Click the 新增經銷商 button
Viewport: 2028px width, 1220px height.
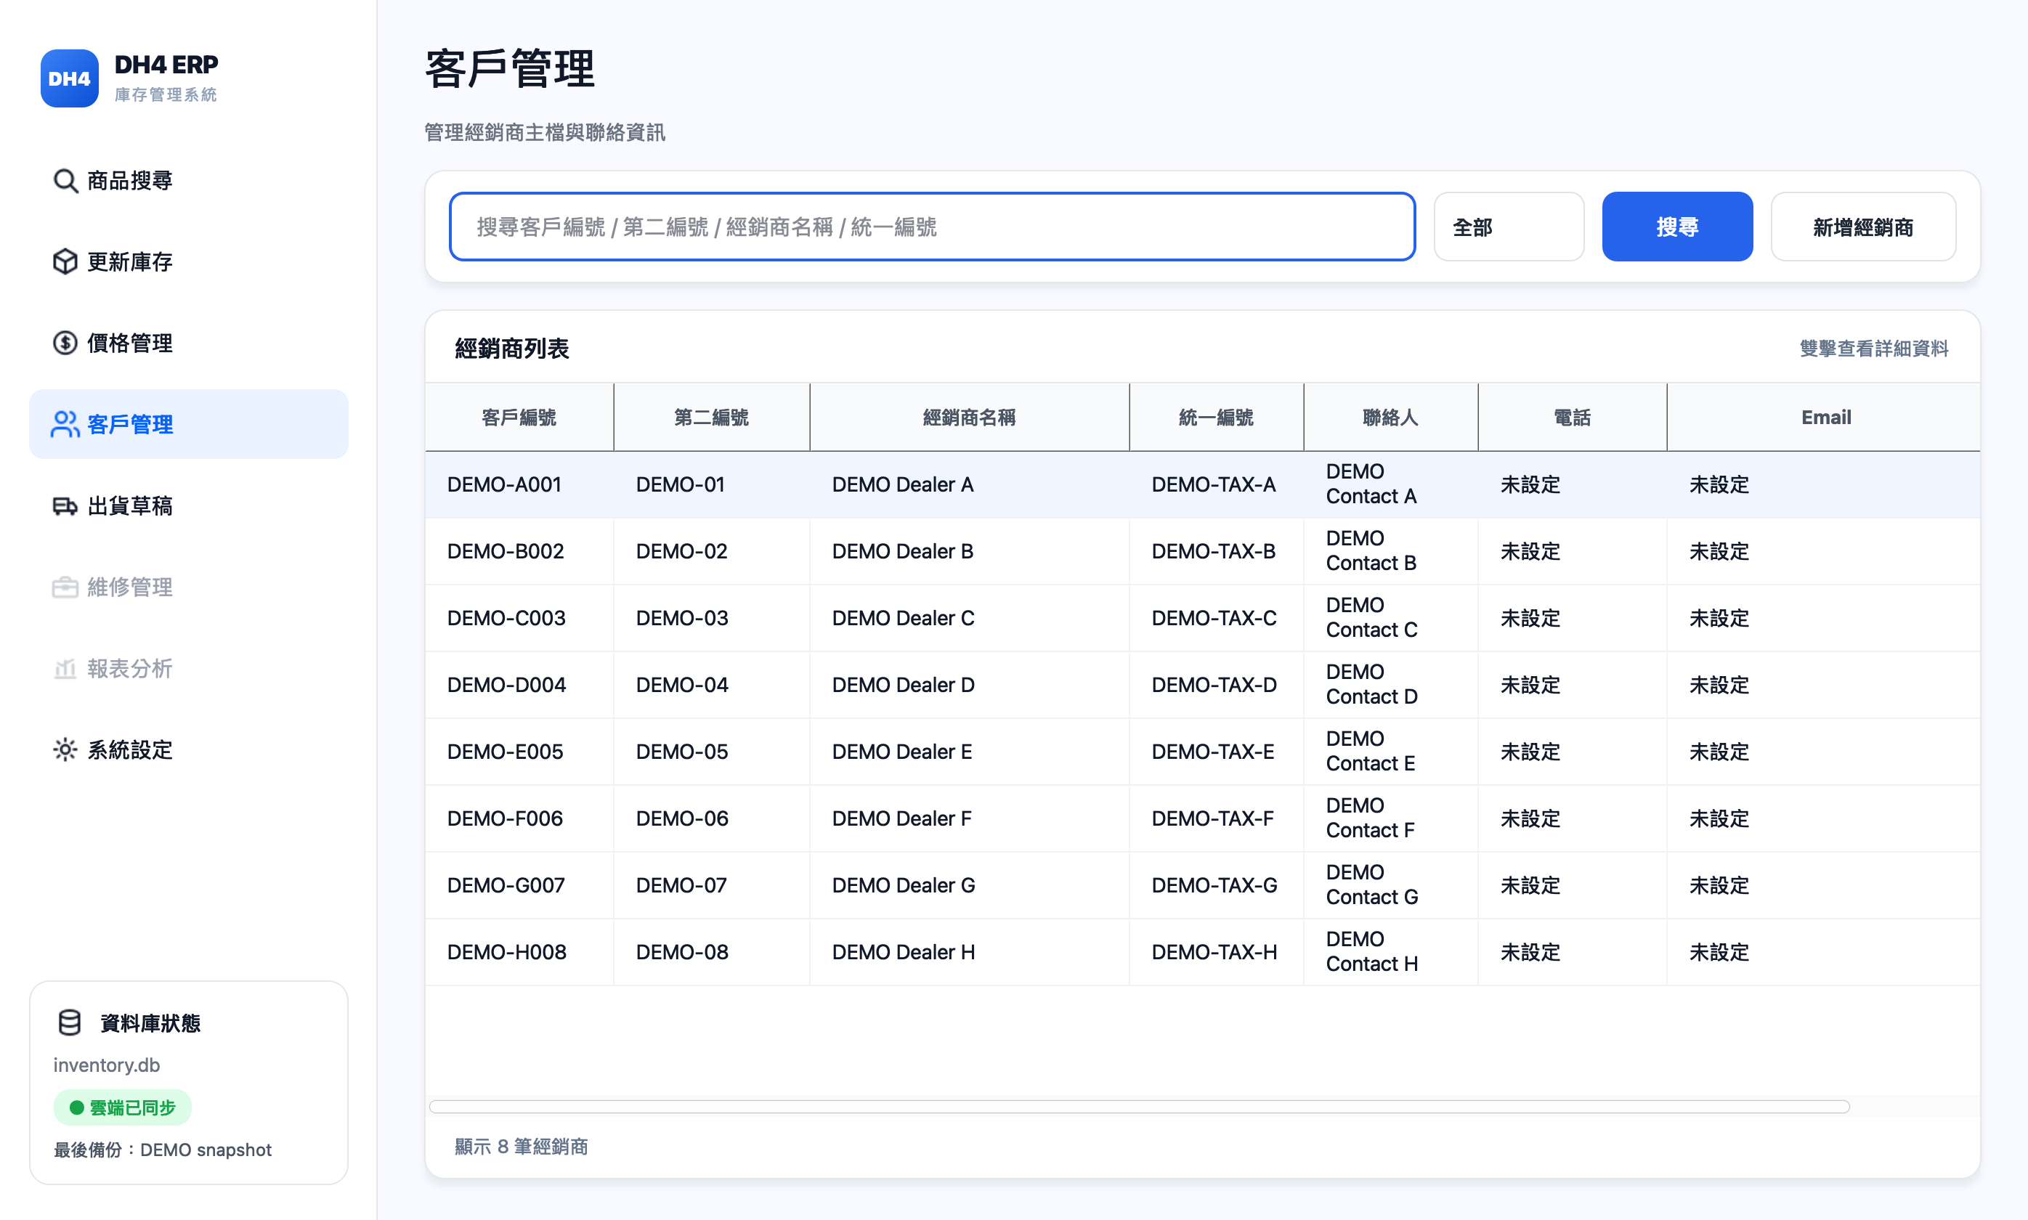pos(1863,227)
